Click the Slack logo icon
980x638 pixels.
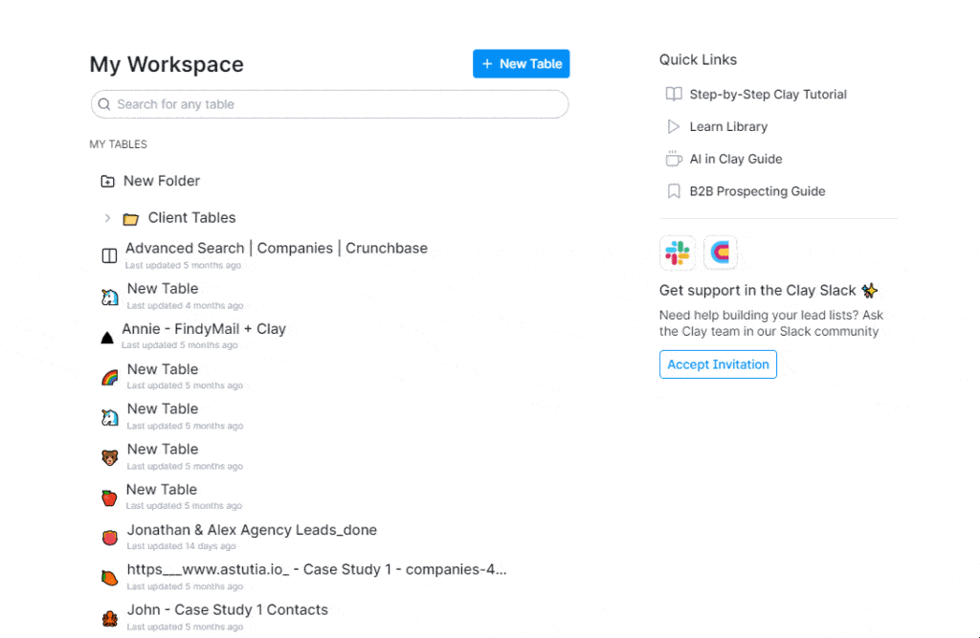678,253
